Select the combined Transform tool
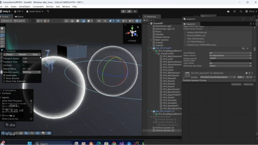Image resolution: width=258 pixels, height=145 pixels. tap(2, 46)
